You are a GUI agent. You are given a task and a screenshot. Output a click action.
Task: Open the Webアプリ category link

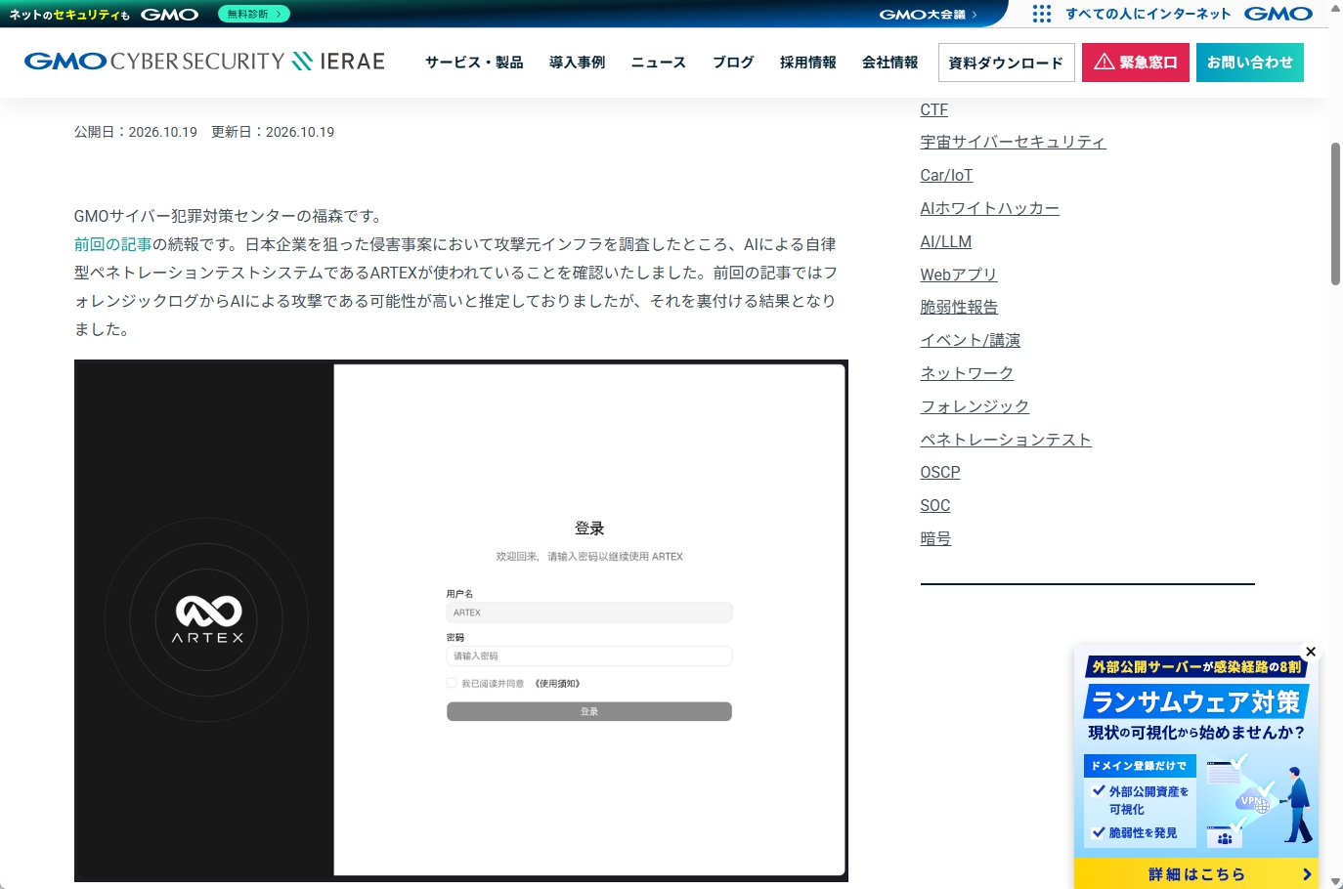tap(959, 275)
